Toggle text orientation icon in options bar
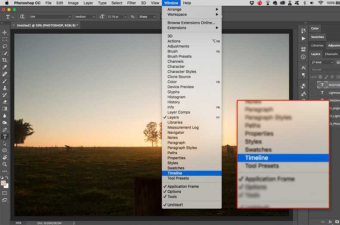Image resolution: width=340 pixels, height=225 pixels. 22,16
